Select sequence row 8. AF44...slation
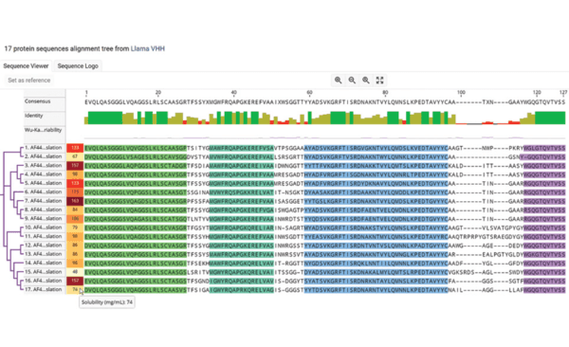Viewport: 569px width, 347px height. 43,210
